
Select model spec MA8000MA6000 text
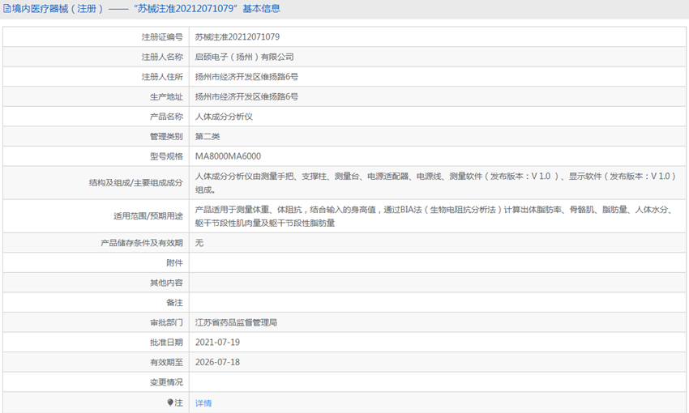(228, 156)
